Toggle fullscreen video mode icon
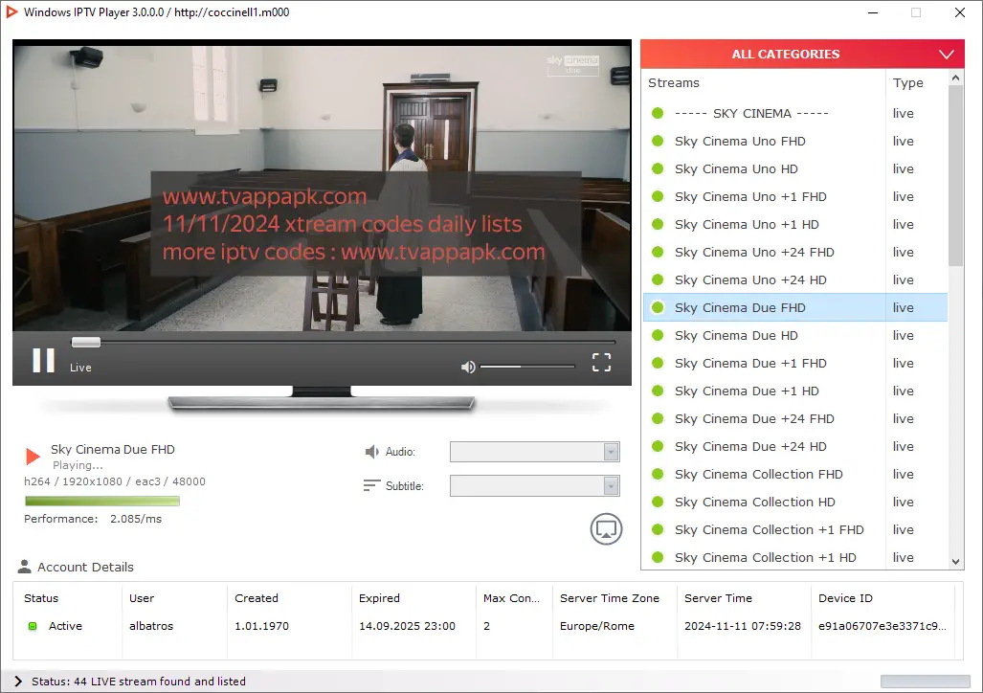The height and width of the screenshot is (693, 983). point(601,362)
